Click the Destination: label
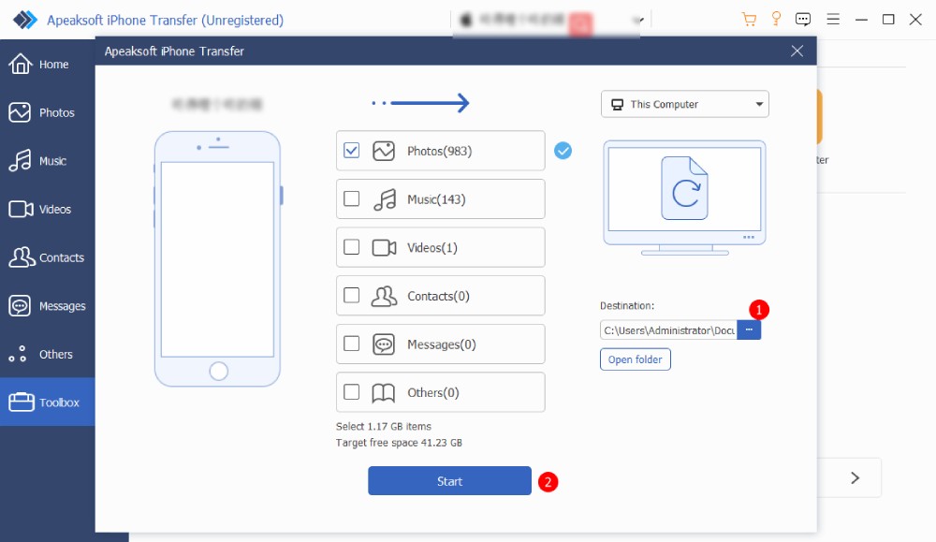Screen dimensions: 936x542 point(627,305)
